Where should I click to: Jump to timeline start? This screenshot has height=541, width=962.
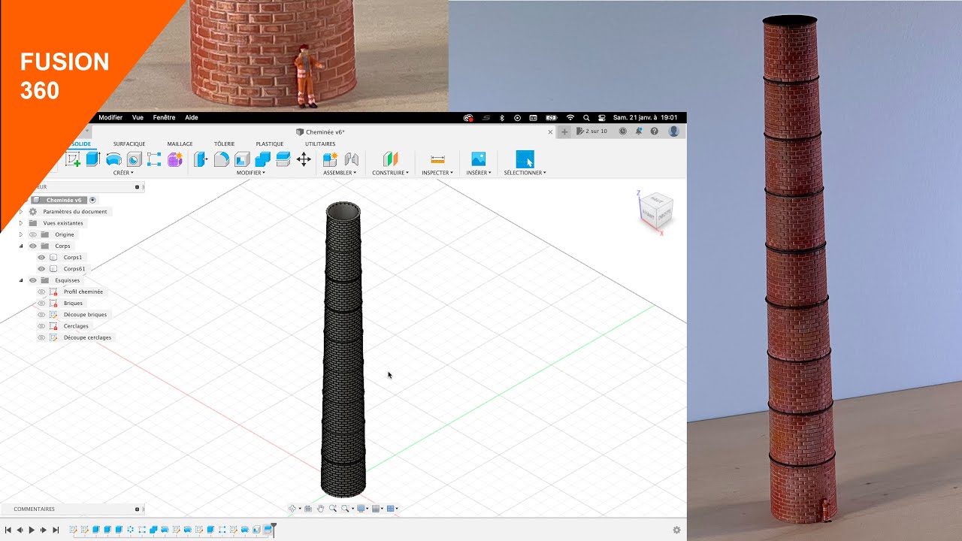[8, 530]
